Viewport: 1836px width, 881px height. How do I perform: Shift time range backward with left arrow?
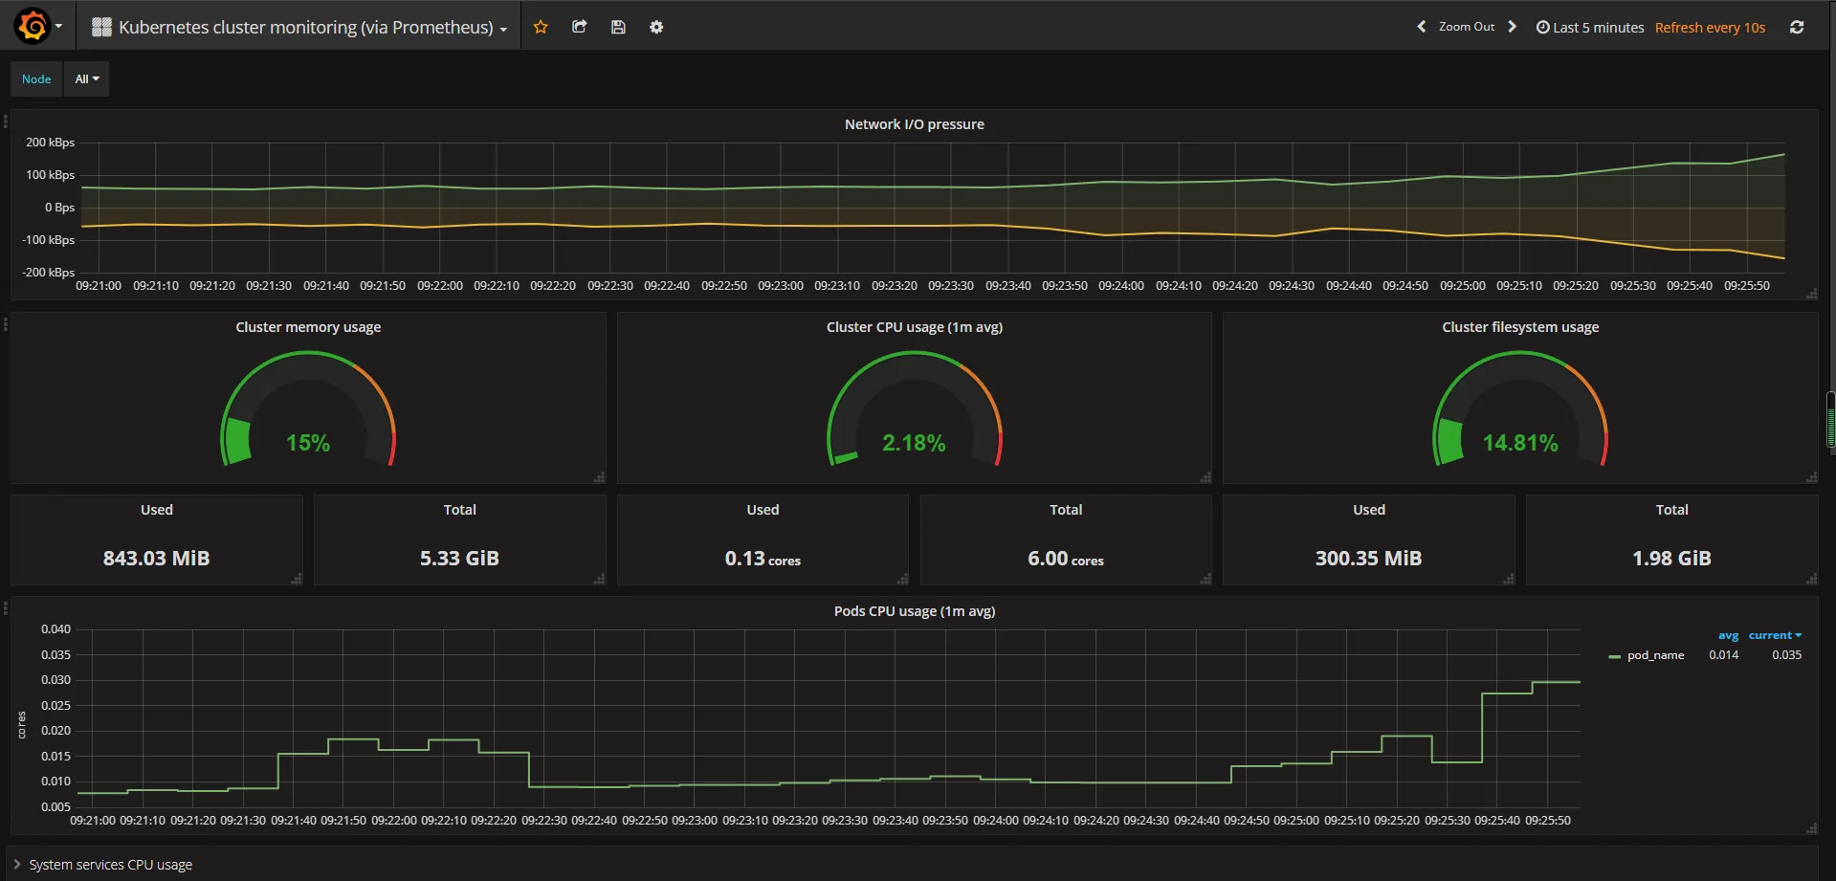[x=1422, y=27]
